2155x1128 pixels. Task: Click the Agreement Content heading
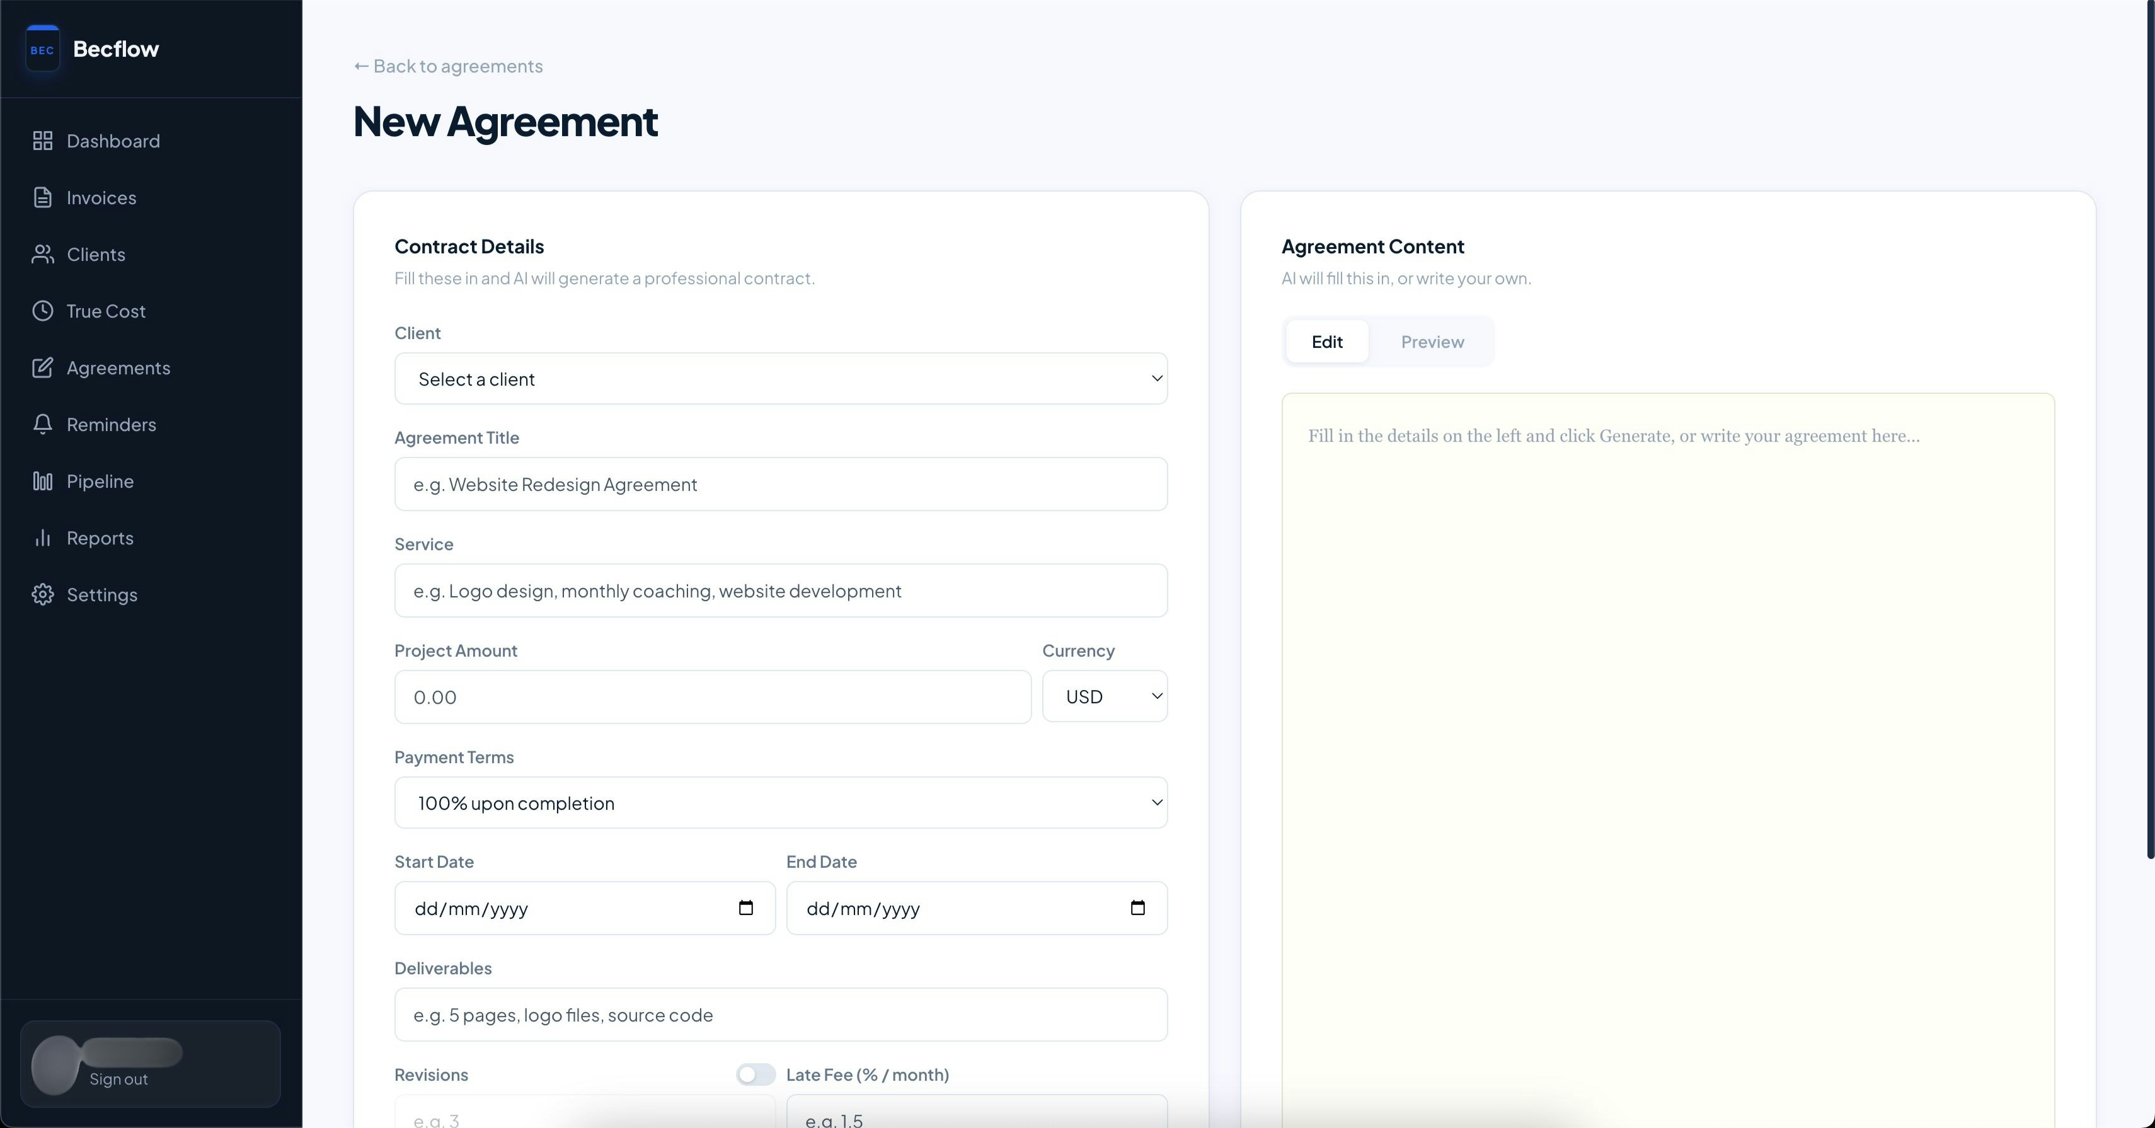[1373, 246]
